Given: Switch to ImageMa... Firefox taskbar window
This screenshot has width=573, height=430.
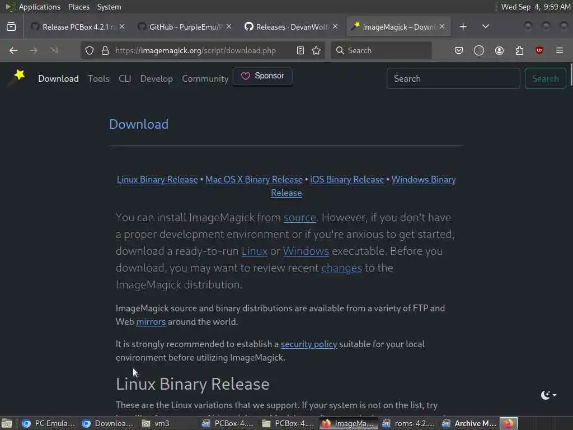Looking at the screenshot, I should [x=348, y=423].
